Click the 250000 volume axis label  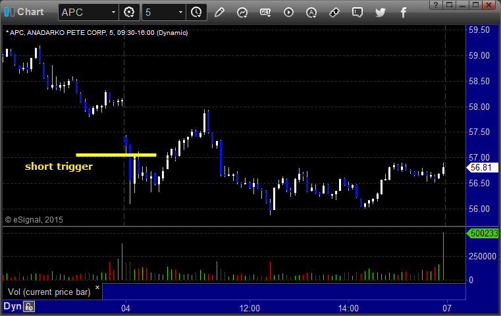482,256
